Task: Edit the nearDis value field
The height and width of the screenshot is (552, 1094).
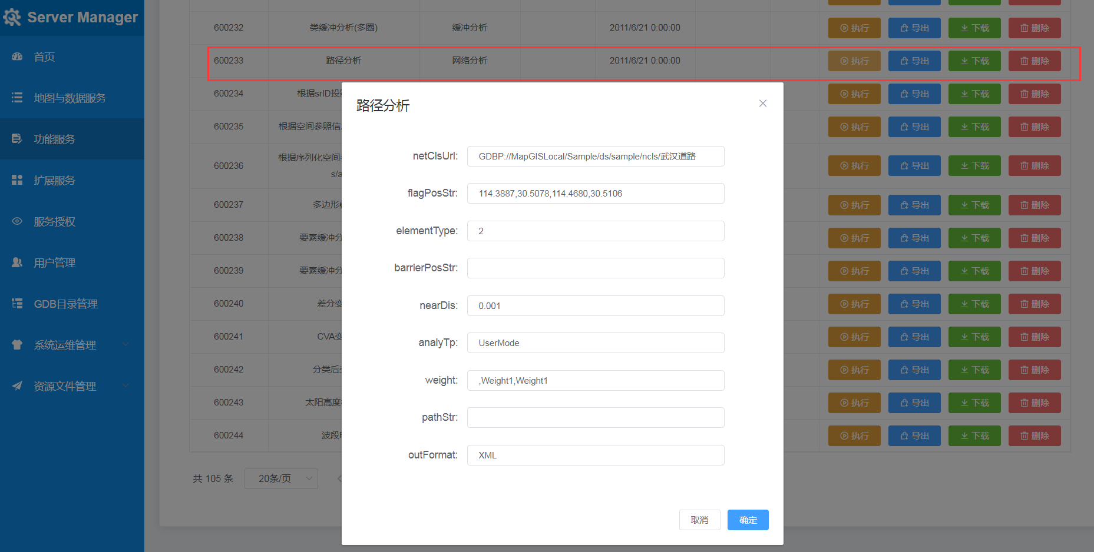Action: (x=596, y=306)
